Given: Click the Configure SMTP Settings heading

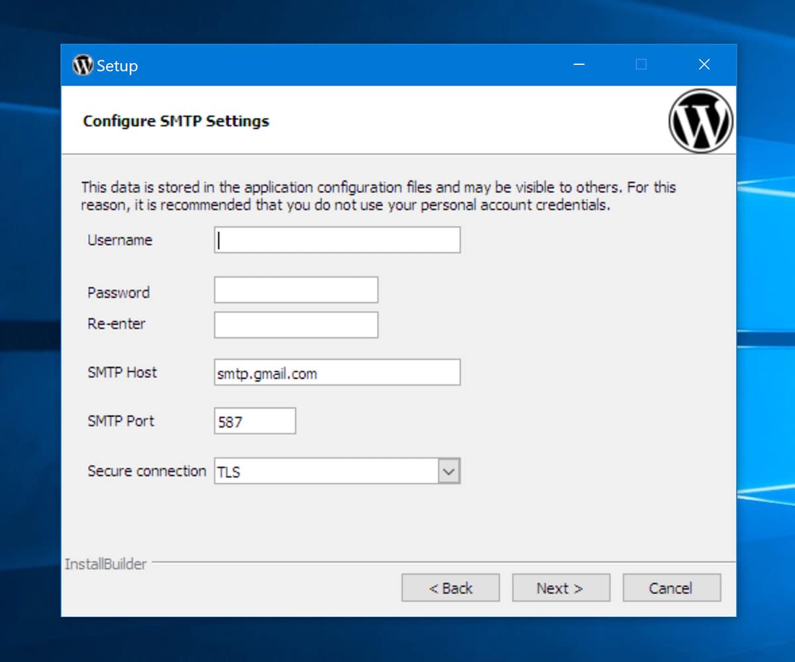Looking at the screenshot, I should click(x=176, y=121).
